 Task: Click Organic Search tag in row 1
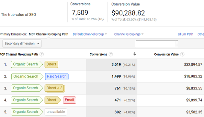point(27,64)
